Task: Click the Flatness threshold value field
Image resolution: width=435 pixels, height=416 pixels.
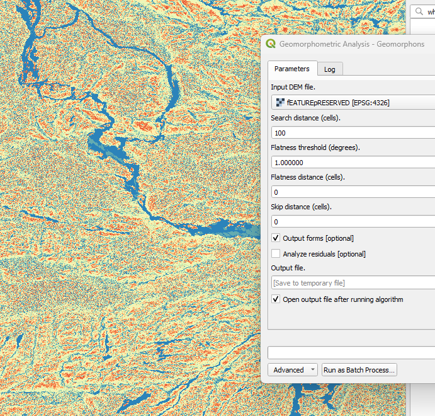Action: click(x=353, y=162)
